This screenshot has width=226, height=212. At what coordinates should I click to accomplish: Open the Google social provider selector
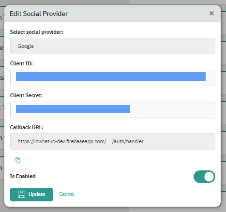(x=113, y=46)
